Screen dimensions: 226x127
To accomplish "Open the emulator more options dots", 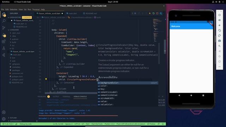I will coord(219,67).
